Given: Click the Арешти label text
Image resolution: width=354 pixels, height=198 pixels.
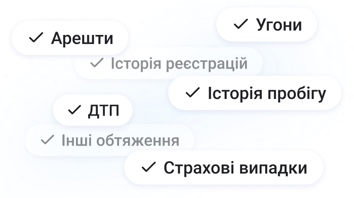Looking at the screenshot, I should (82, 38).
